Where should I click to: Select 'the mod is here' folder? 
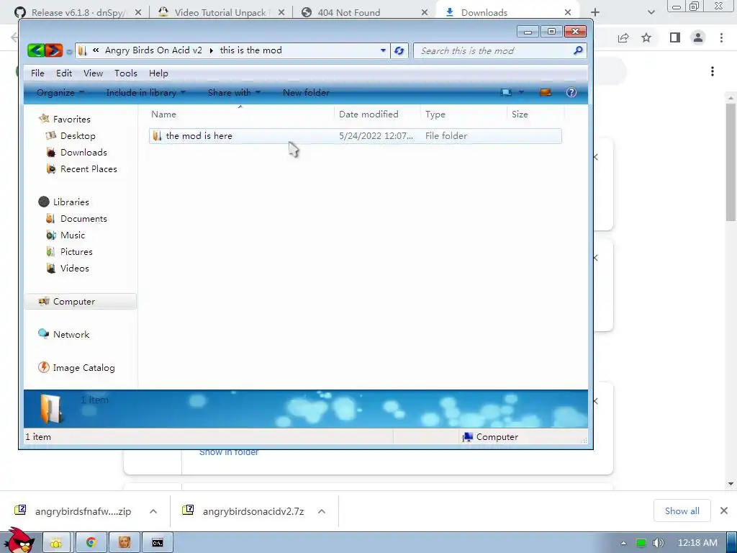point(356,136)
